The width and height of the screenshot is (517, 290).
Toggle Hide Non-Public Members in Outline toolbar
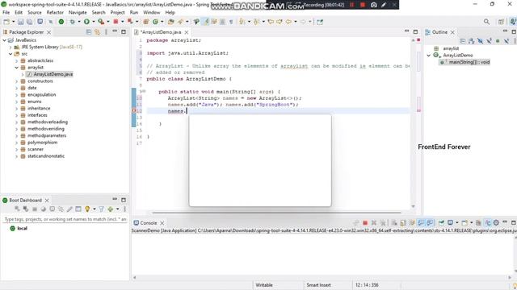[498, 41]
